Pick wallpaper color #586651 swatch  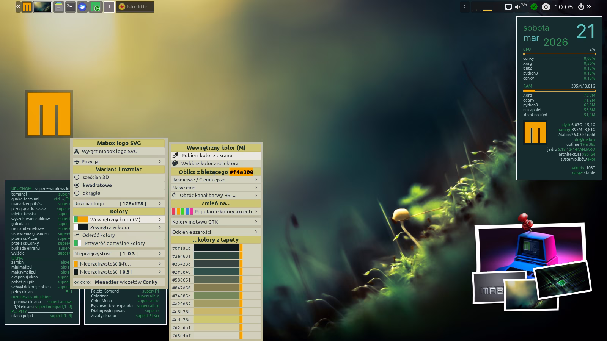[x=216, y=280]
